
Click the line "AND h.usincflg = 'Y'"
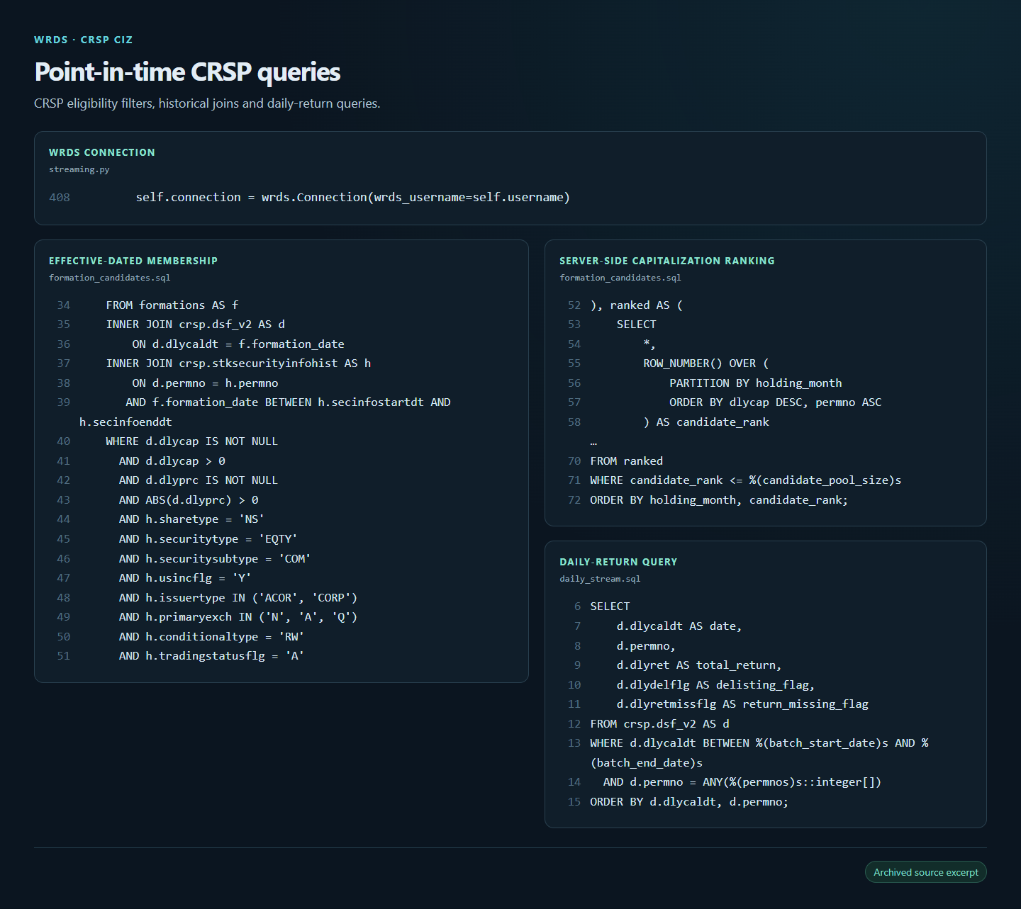[x=185, y=577]
